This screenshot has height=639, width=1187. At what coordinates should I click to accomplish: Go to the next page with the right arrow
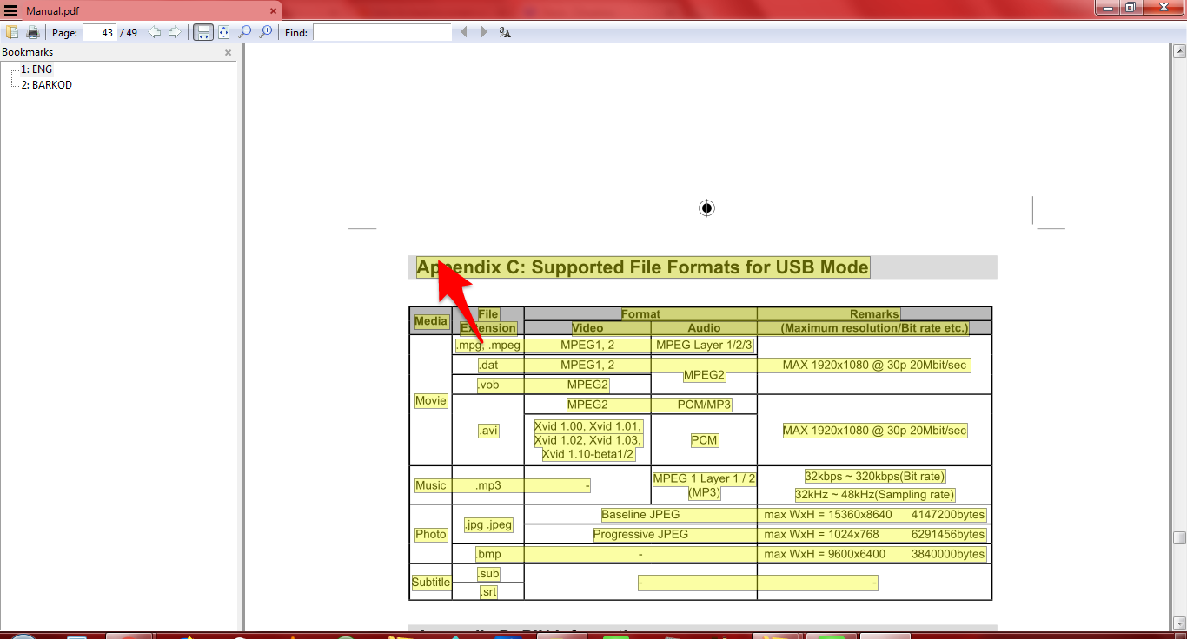click(x=175, y=32)
